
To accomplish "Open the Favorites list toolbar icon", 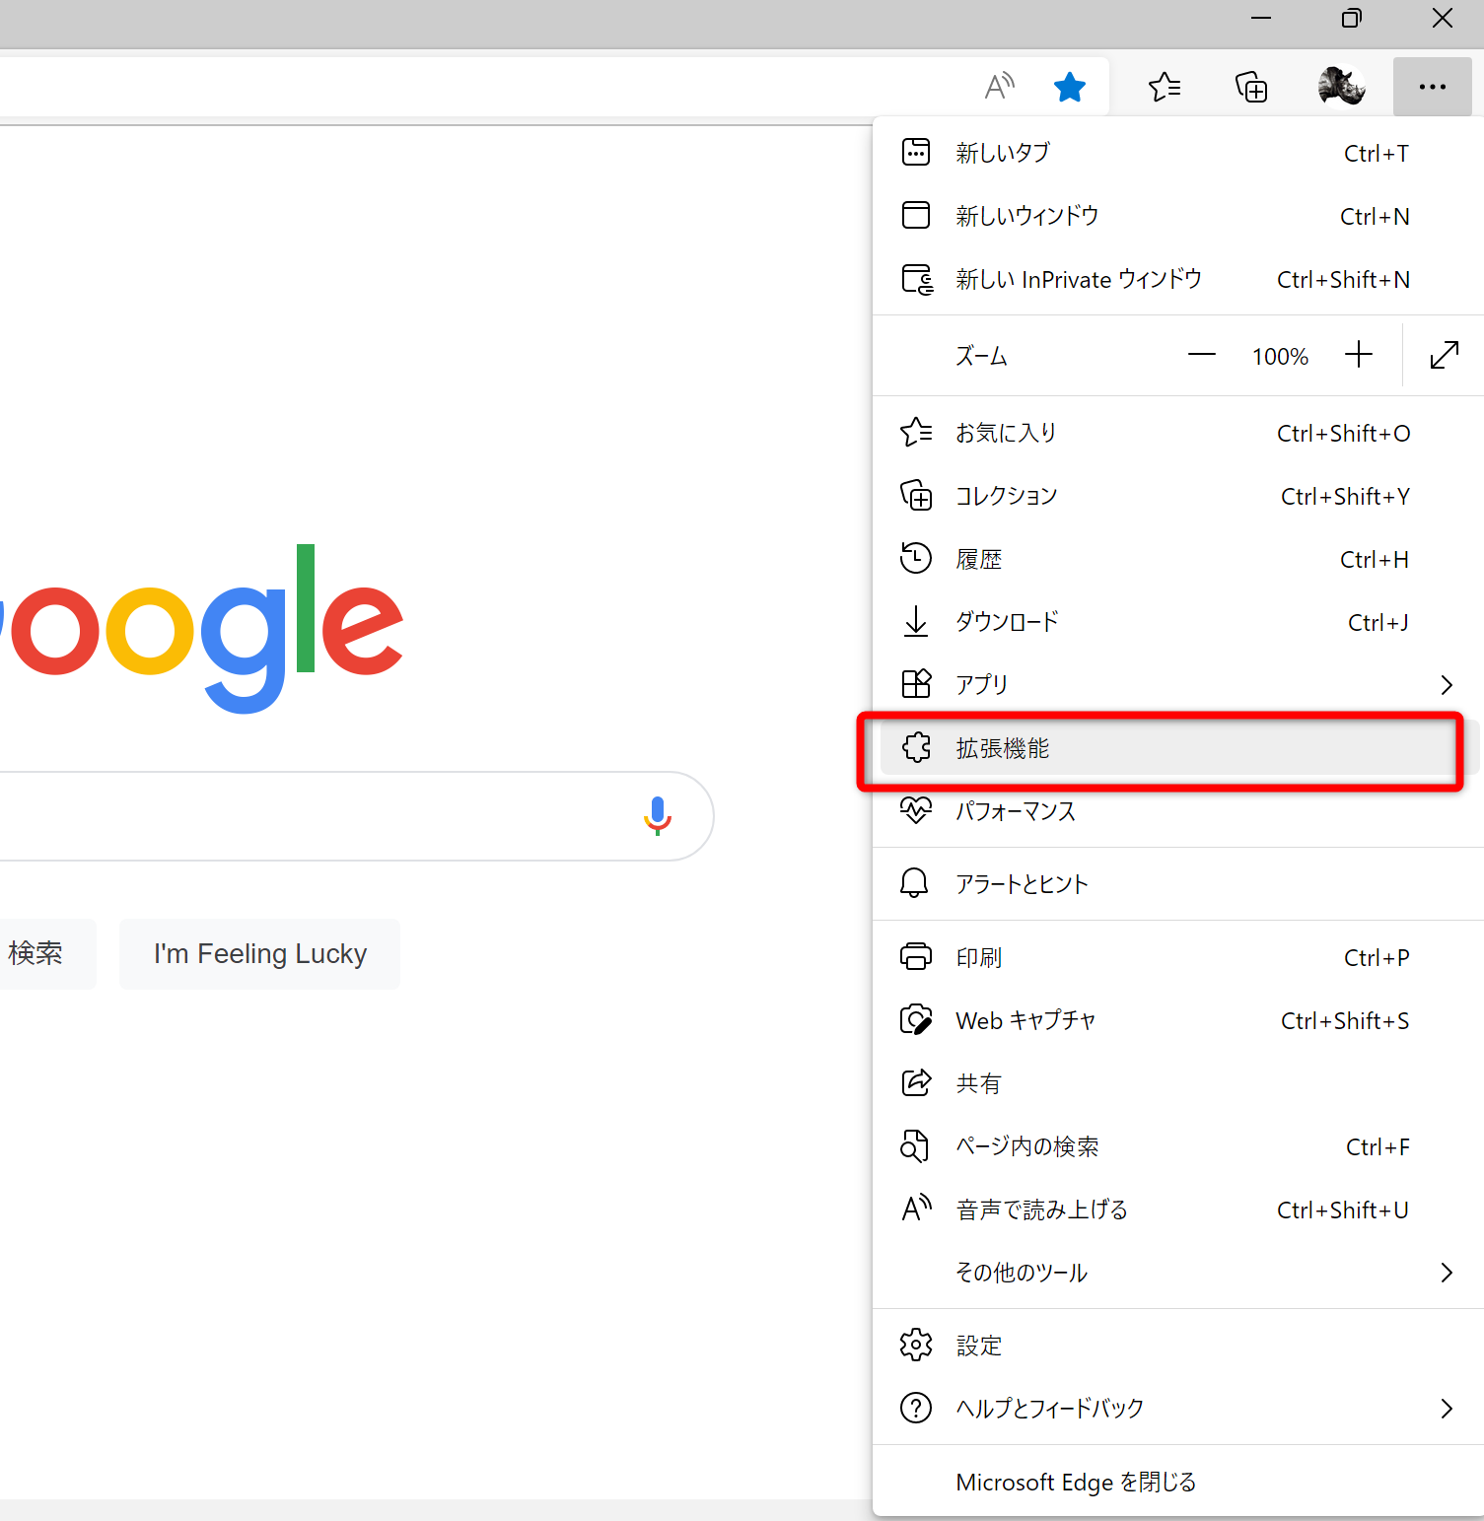I will (1165, 87).
